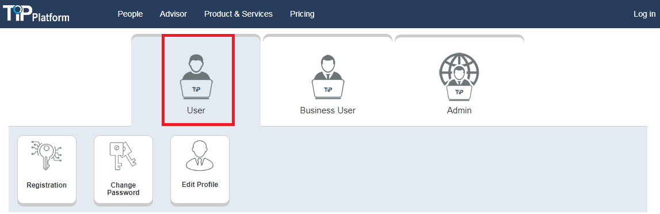The height and width of the screenshot is (214, 660).
Task: Switch to the Business User tab label
Action: (x=328, y=110)
